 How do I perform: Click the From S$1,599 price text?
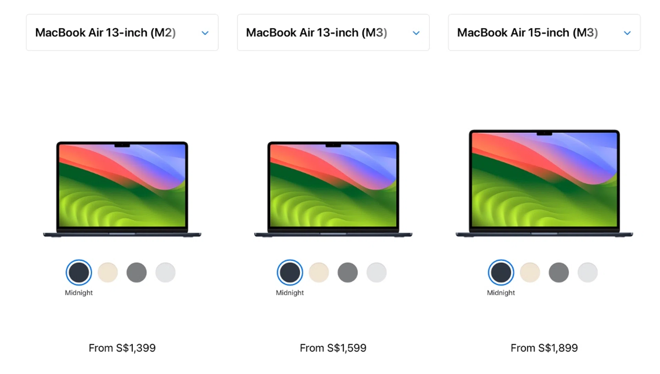(333, 348)
